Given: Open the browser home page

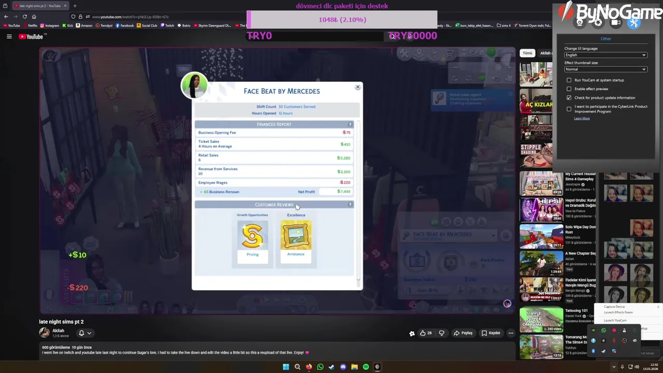Looking at the screenshot, I should coord(34,17).
